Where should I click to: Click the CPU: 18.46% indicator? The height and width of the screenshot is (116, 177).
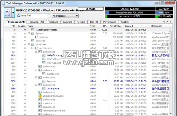click(x=164, y=16)
